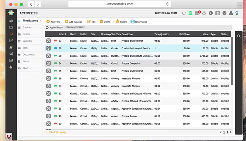Open the green bank building icon
Image resolution: width=246 pixels, height=141 pixels.
(x=190, y=13)
